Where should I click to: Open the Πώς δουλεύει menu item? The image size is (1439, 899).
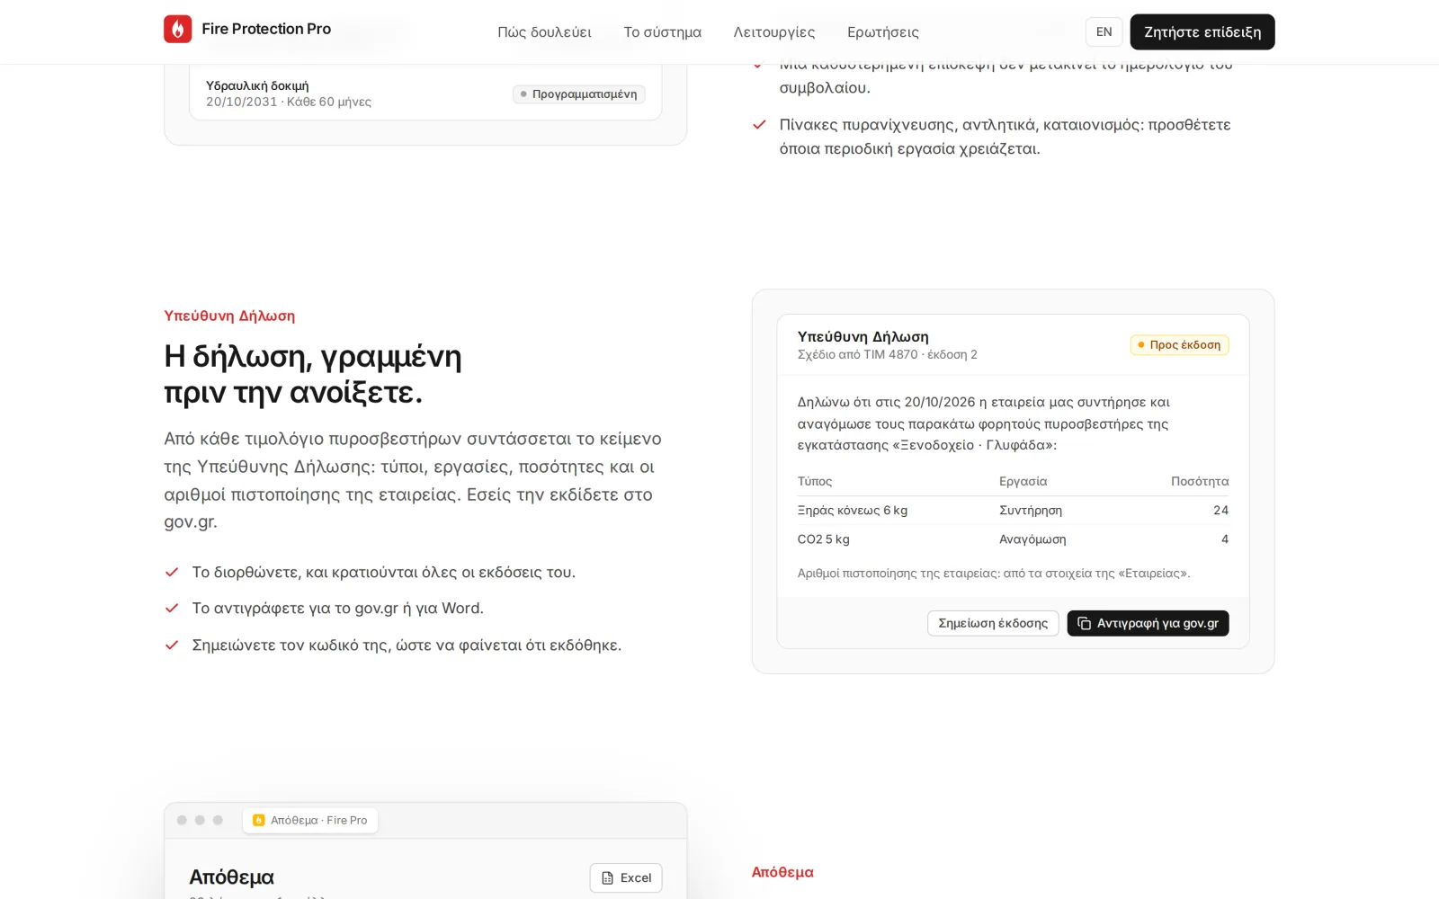tap(544, 32)
